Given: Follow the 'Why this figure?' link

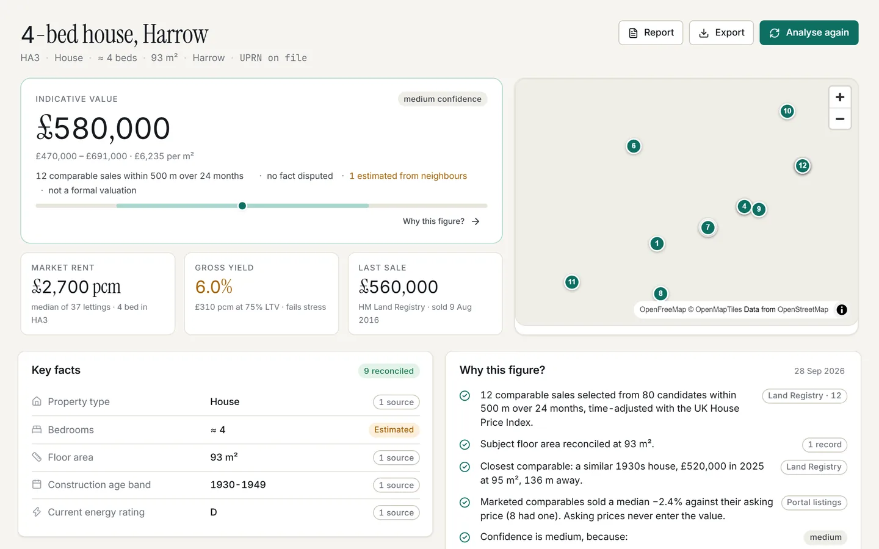Looking at the screenshot, I should pyautogui.click(x=441, y=221).
